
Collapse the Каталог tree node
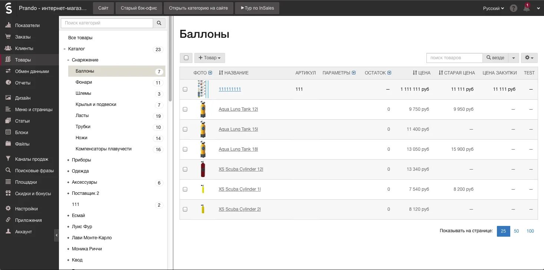coord(65,49)
